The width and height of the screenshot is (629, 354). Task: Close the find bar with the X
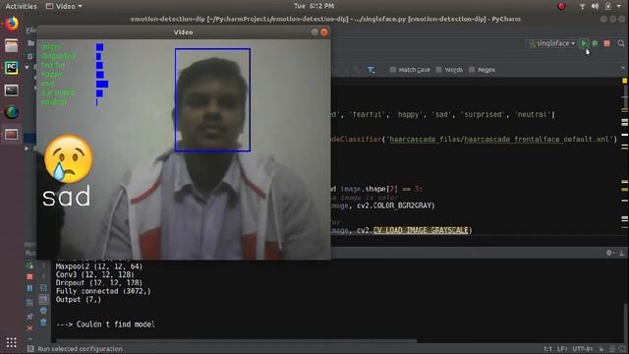point(623,68)
